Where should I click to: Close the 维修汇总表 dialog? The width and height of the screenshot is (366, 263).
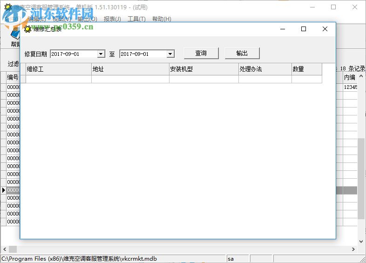(325, 29)
